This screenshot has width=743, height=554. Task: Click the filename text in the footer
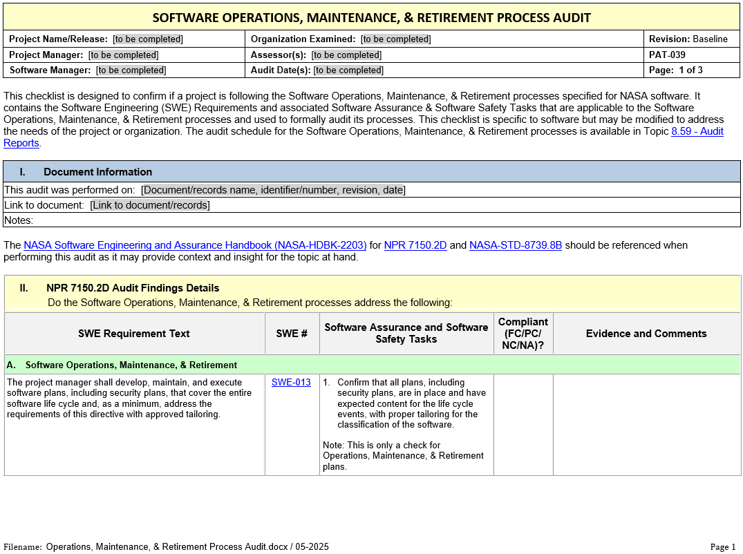(187, 546)
